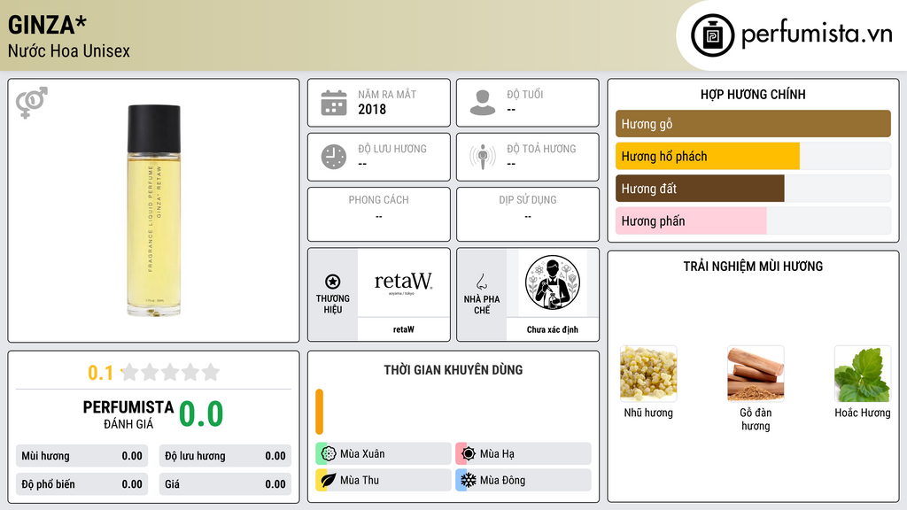Screen dimensions: 907x510
Task: Click the snowflake icon for Mùa Đông
Action: (469, 480)
